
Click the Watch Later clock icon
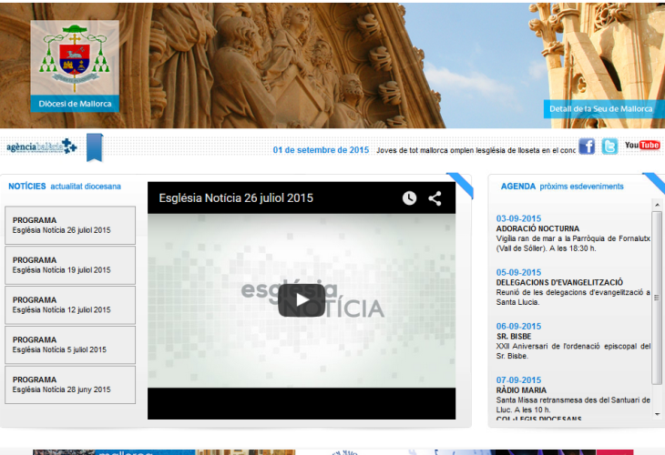click(x=409, y=198)
